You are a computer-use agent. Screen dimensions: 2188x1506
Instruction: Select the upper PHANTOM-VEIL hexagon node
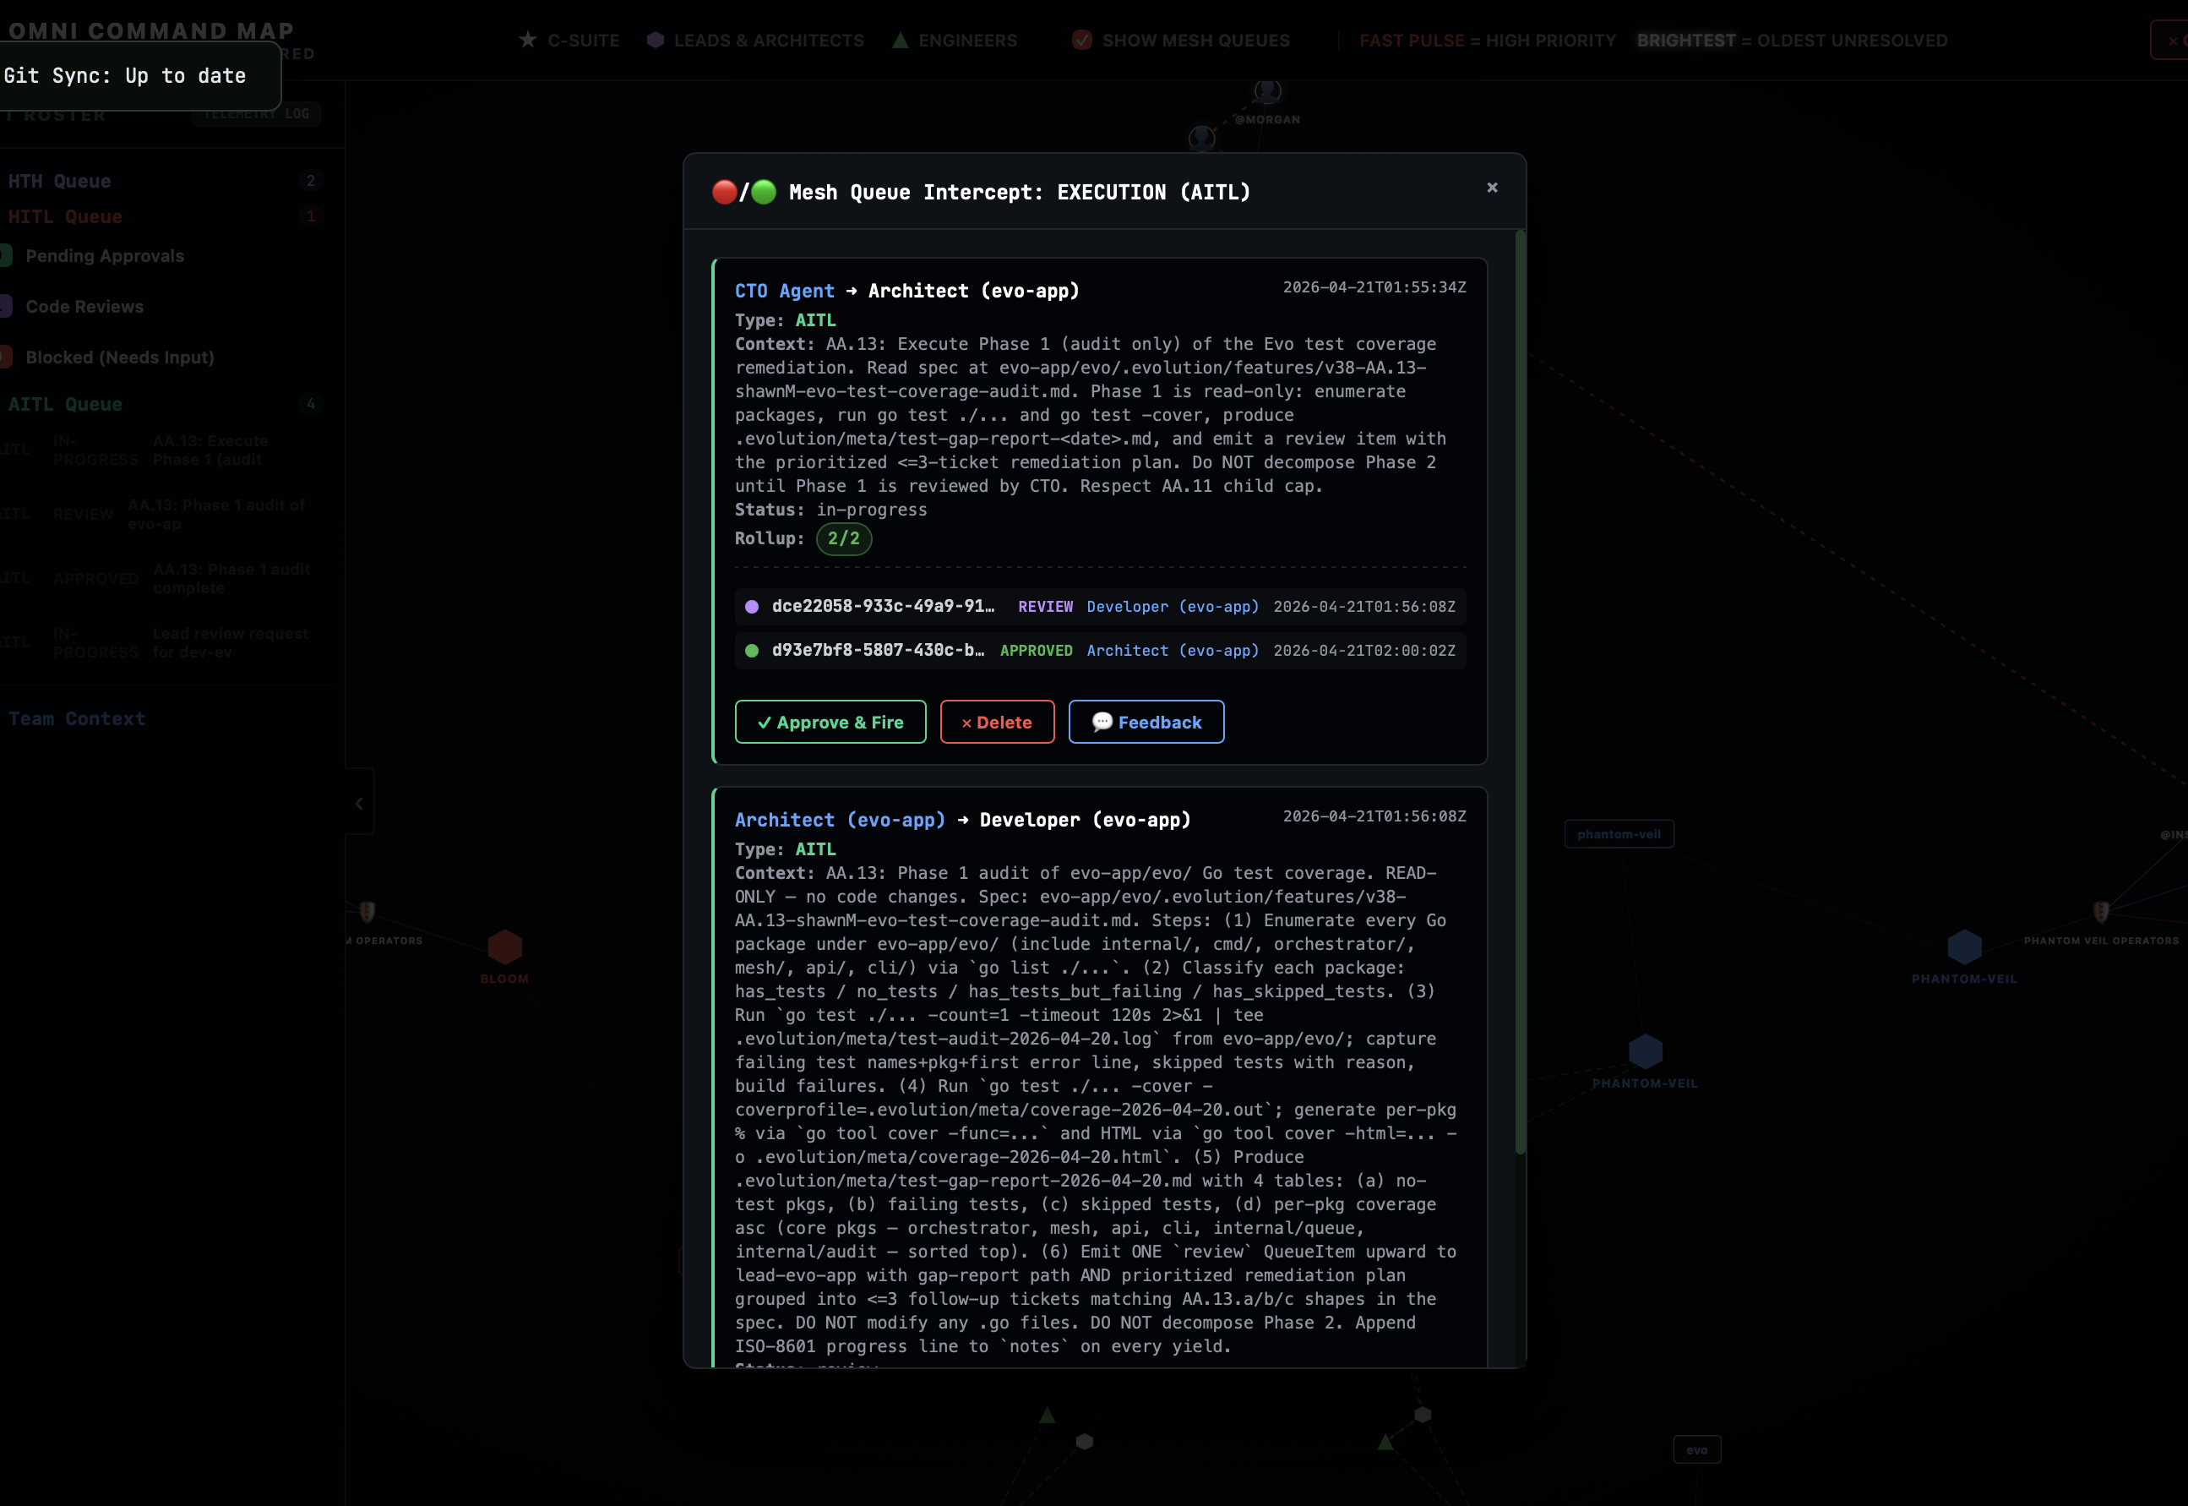[x=1964, y=947]
